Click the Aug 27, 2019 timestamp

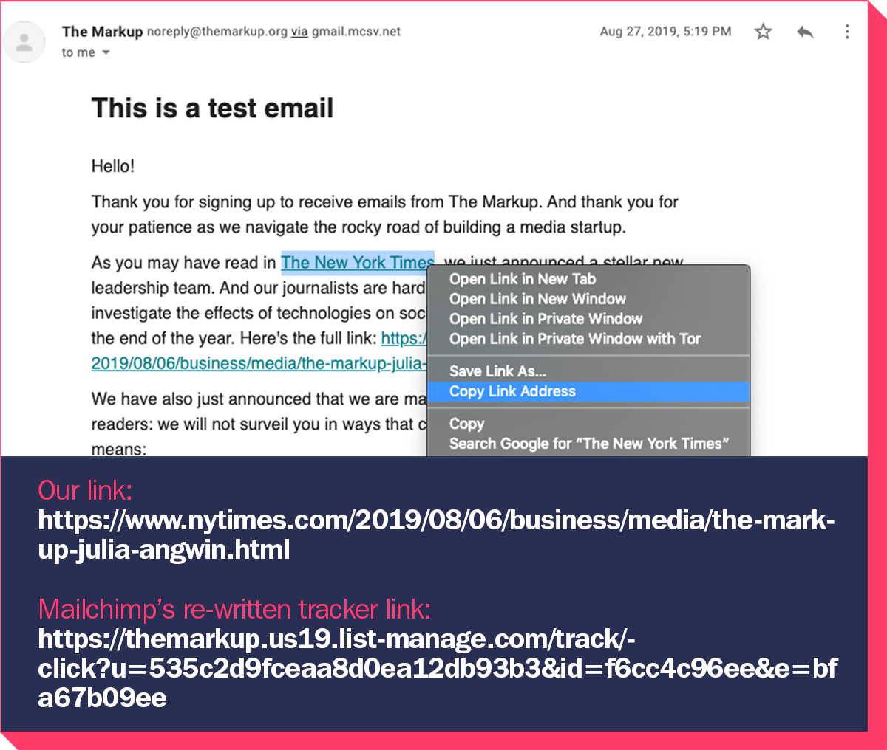(665, 31)
